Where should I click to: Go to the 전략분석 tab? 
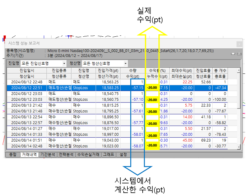(67, 155)
